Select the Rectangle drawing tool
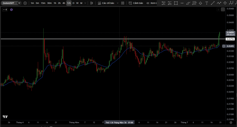 point(176,3)
